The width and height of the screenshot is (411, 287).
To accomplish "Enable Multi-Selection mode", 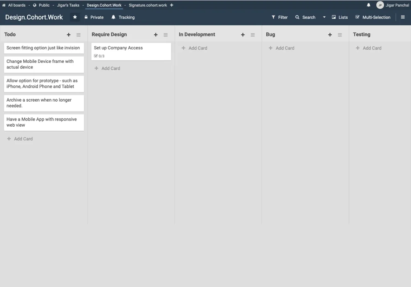I will coord(373,17).
